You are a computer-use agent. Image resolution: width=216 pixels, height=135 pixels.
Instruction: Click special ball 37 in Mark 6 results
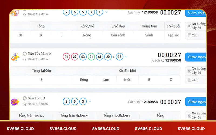point(120,57)
